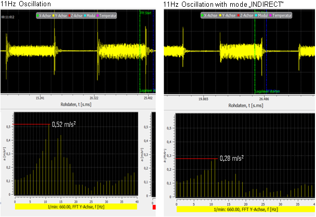Click truncated 'Logplayer st' label in left chart
This screenshot has height=217, width=316.
[148, 91]
